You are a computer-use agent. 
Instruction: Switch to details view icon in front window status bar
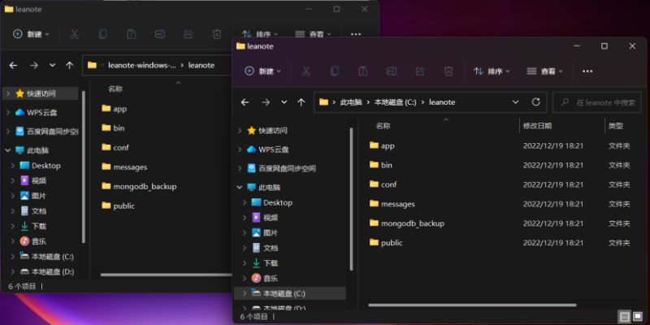[625, 317]
